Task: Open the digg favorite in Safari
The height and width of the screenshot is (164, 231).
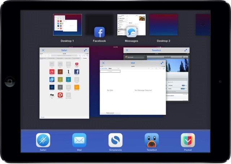Action: [52, 95]
